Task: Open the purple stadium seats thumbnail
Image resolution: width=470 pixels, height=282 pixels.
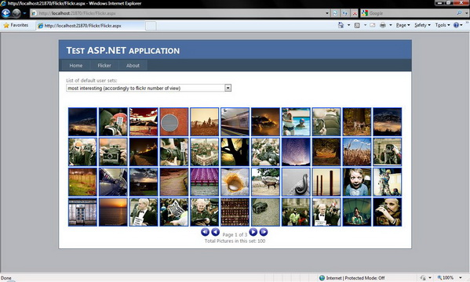Action: [205, 182]
